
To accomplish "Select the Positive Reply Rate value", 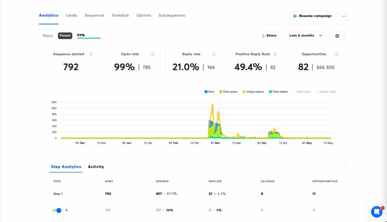I will [x=248, y=67].
